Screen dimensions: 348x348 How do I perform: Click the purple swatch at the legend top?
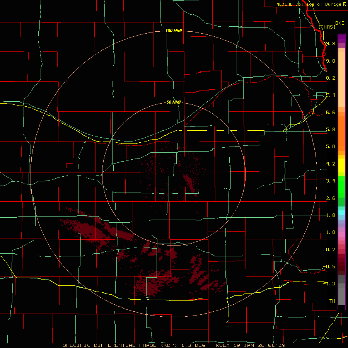341,39
